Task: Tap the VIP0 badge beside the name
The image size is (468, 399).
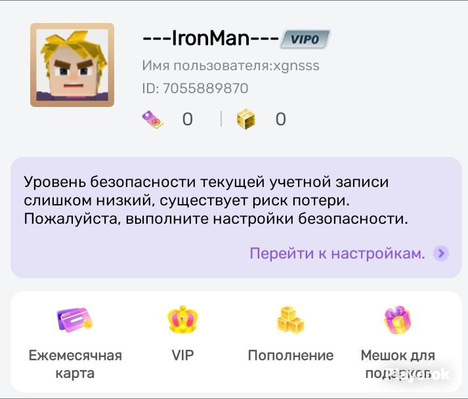Action: coord(305,39)
